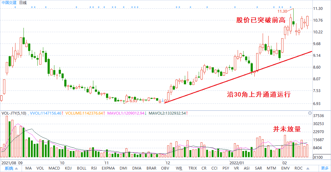Click the 11.30 high price marker
The height and width of the screenshot is (172, 331).
pyautogui.click(x=282, y=11)
